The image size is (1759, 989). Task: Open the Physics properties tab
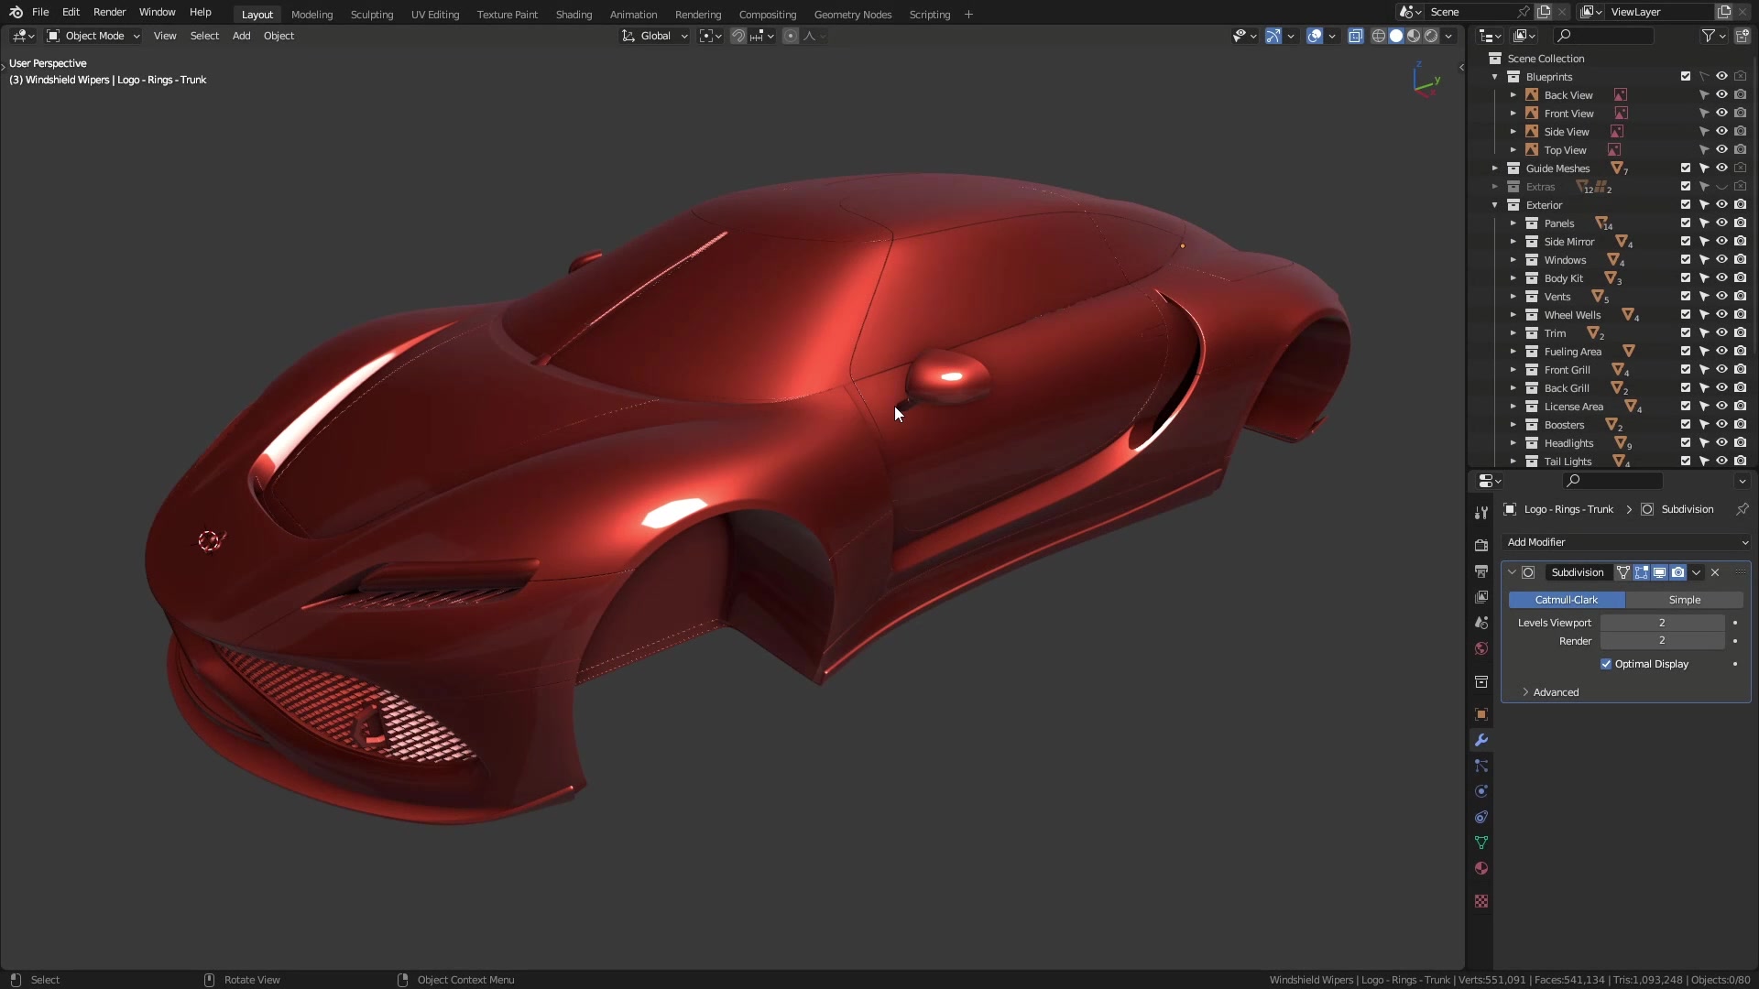click(1481, 791)
